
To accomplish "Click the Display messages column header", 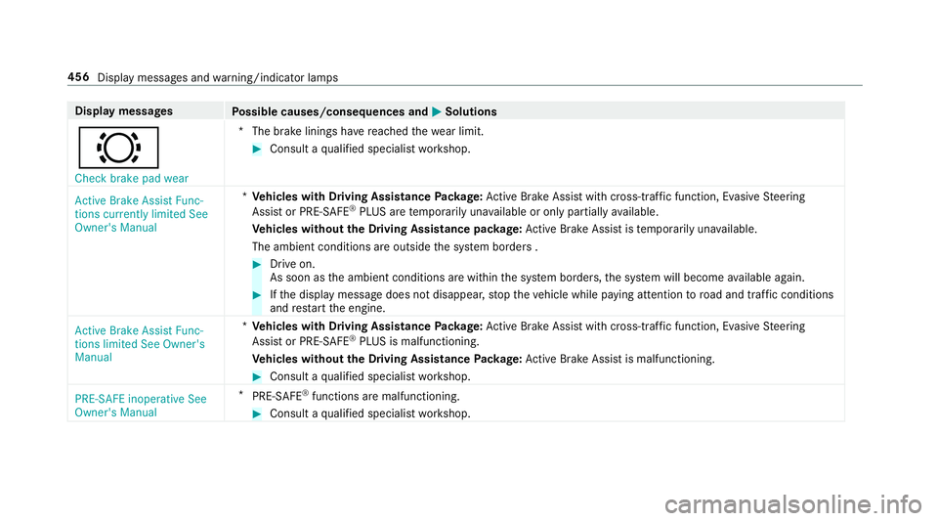I will pos(124,111).
